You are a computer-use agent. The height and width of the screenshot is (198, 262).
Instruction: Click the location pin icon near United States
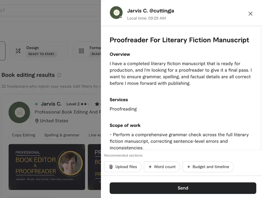(x=37, y=121)
